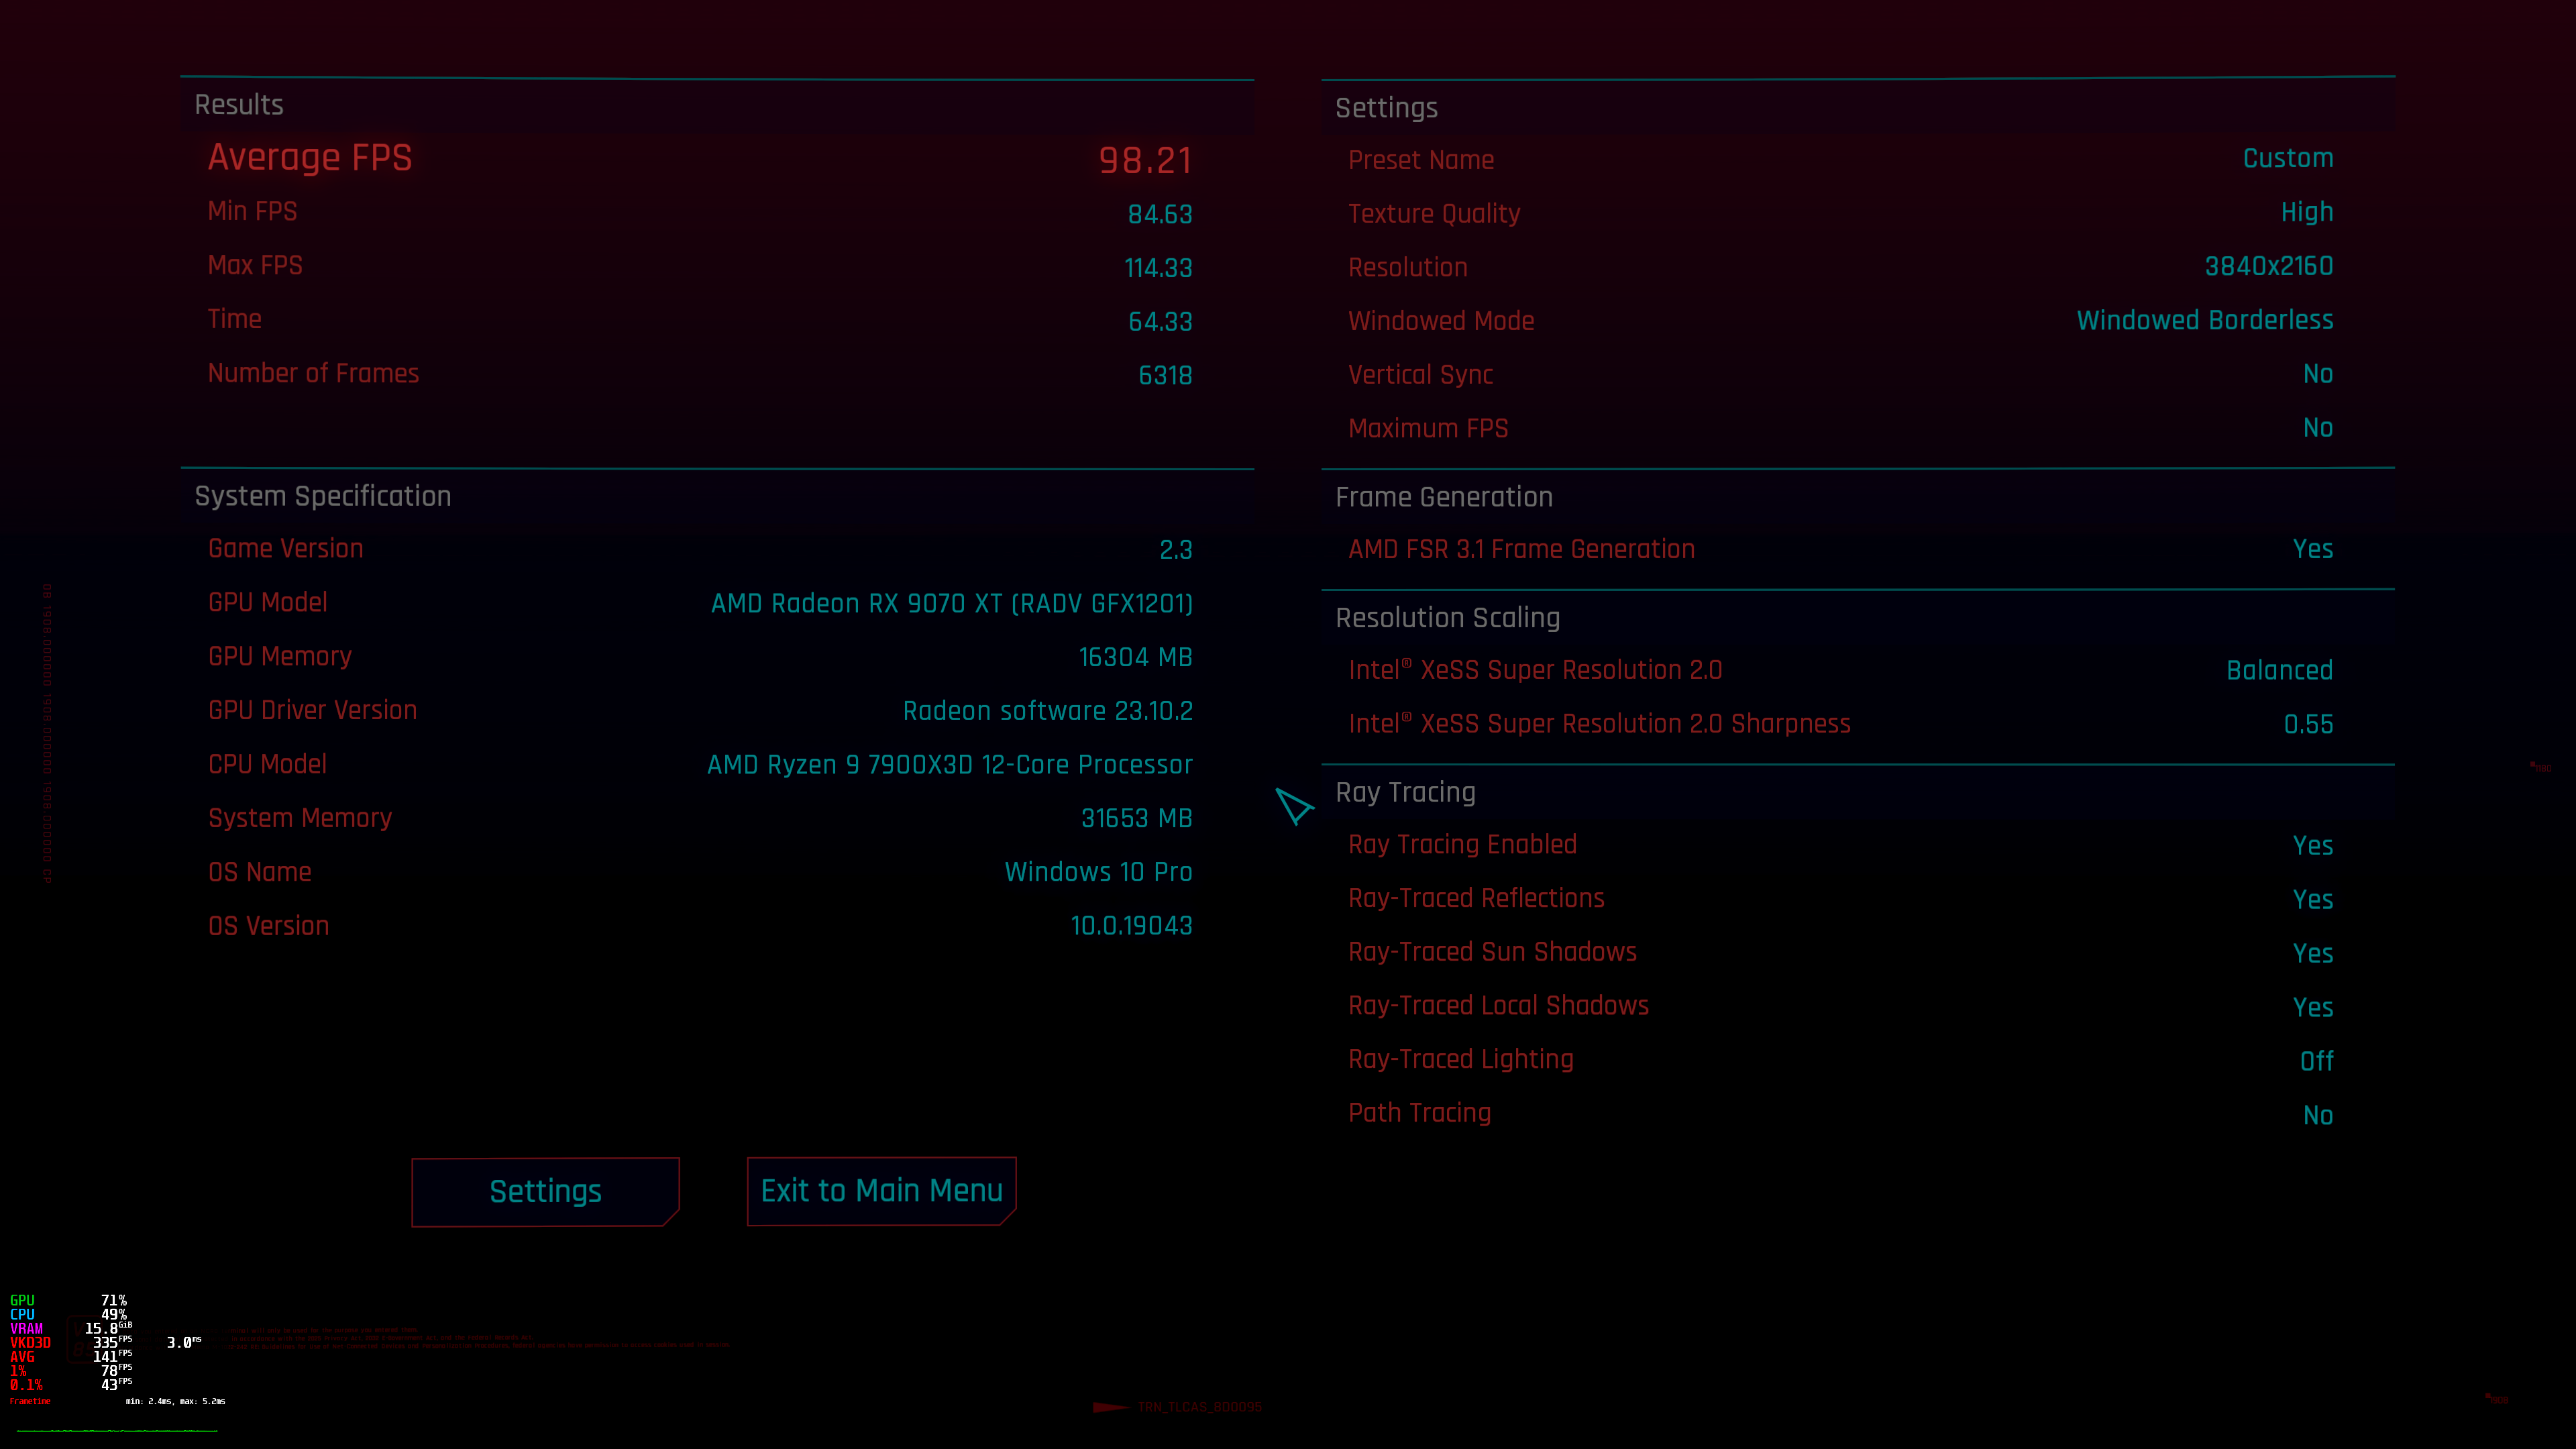Viewport: 2576px width, 1449px height.
Task: Click Maximum FPS value No
Action: point(2318,428)
